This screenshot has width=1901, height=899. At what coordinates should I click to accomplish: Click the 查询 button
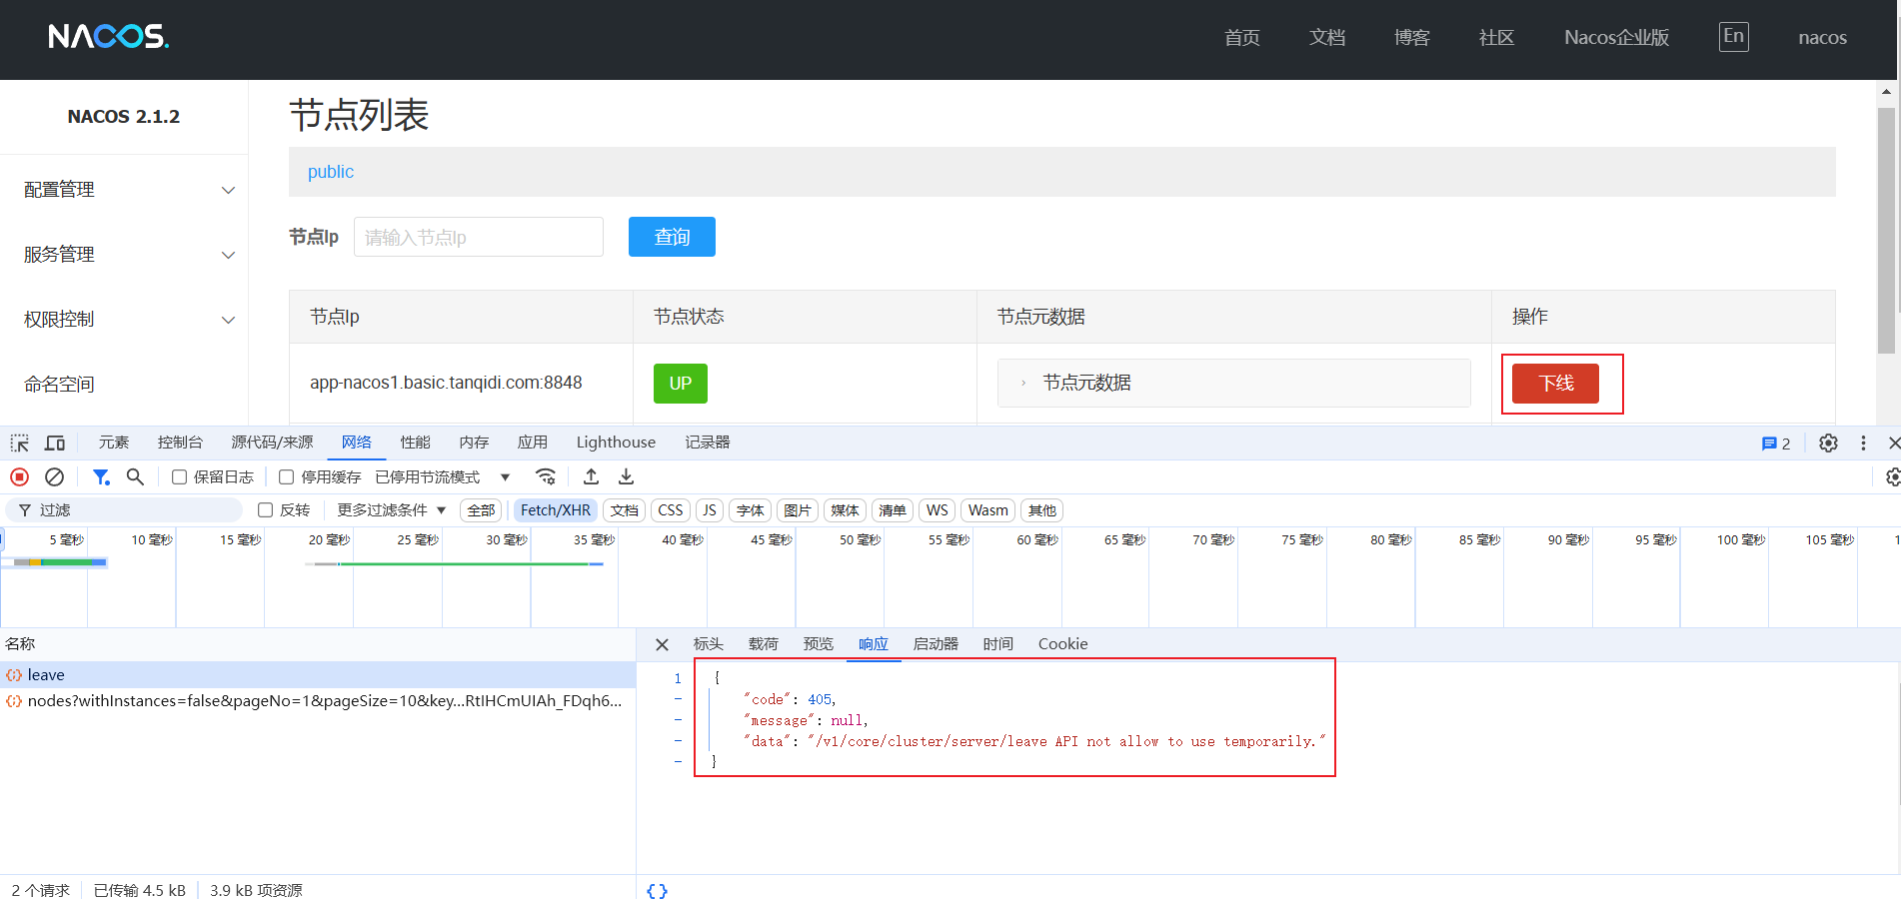(x=672, y=237)
